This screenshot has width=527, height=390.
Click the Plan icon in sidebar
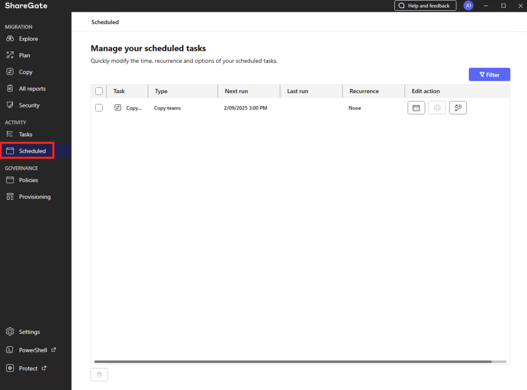tap(10, 55)
